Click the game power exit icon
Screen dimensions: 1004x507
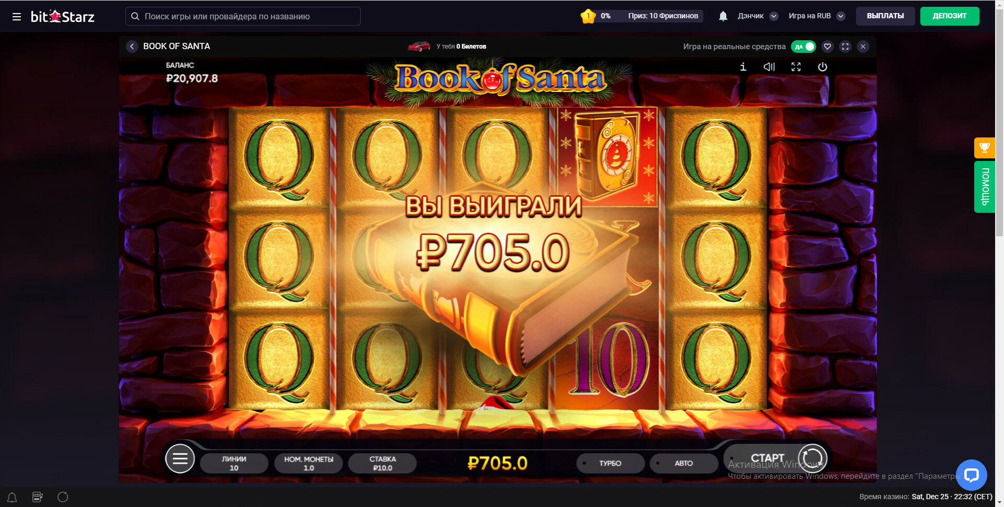[x=823, y=67]
